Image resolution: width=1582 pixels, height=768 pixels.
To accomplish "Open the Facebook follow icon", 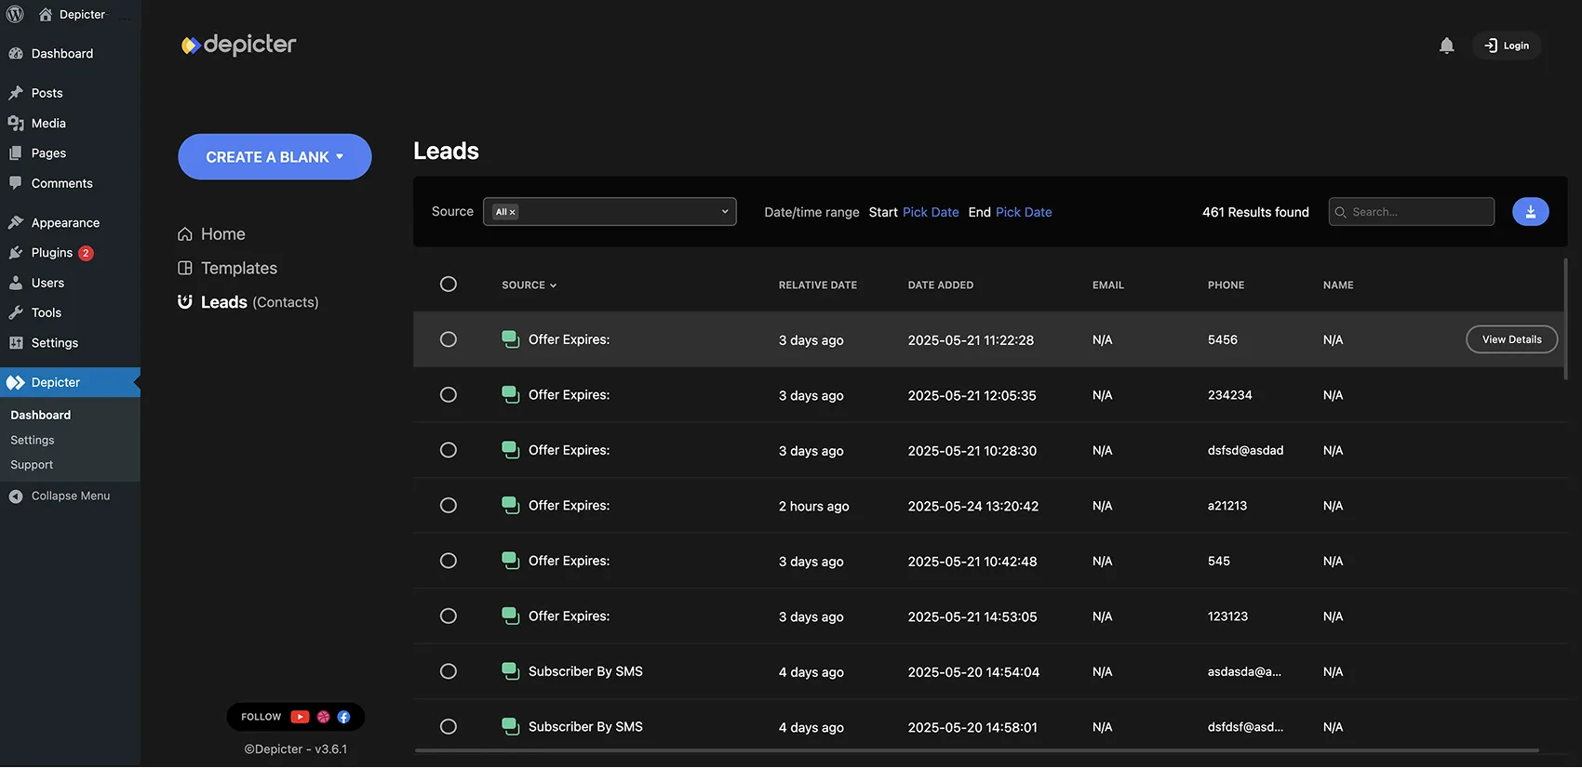I will [343, 717].
